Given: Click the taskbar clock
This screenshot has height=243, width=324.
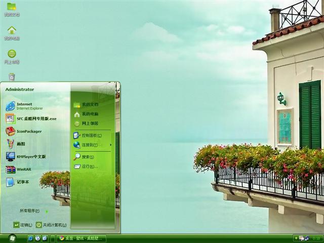Looking at the screenshot, I should tap(316, 238).
